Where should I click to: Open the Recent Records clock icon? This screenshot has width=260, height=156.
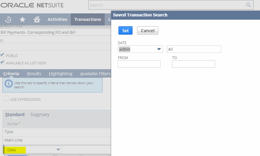[8, 19]
